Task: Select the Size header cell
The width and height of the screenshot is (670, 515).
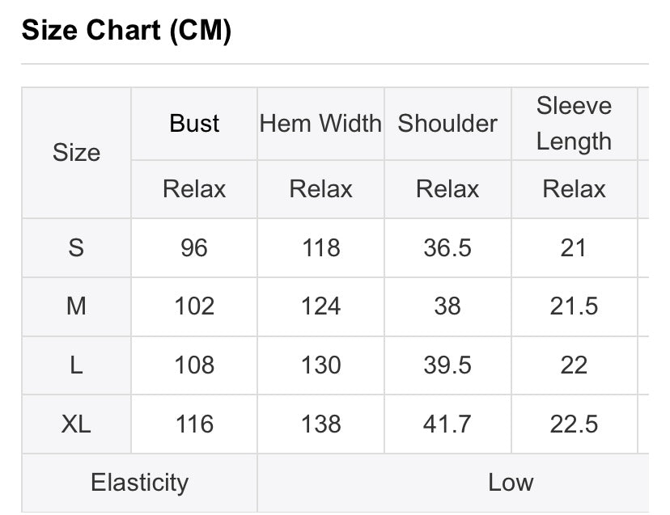Action: click(x=77, y=153)
